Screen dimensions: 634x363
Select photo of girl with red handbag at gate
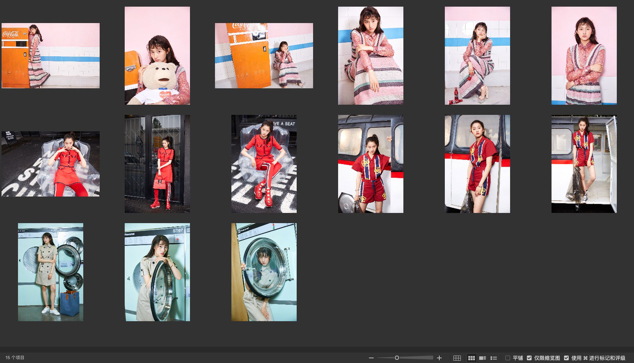(x=157, y=164)
